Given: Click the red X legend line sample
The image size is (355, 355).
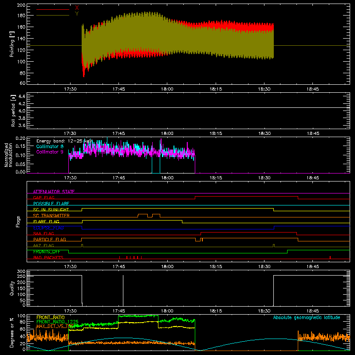Looking at the screenshot, I should pos(53,9).
